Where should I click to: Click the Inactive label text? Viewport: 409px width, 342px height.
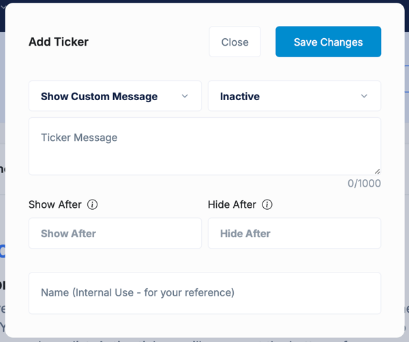240,97
